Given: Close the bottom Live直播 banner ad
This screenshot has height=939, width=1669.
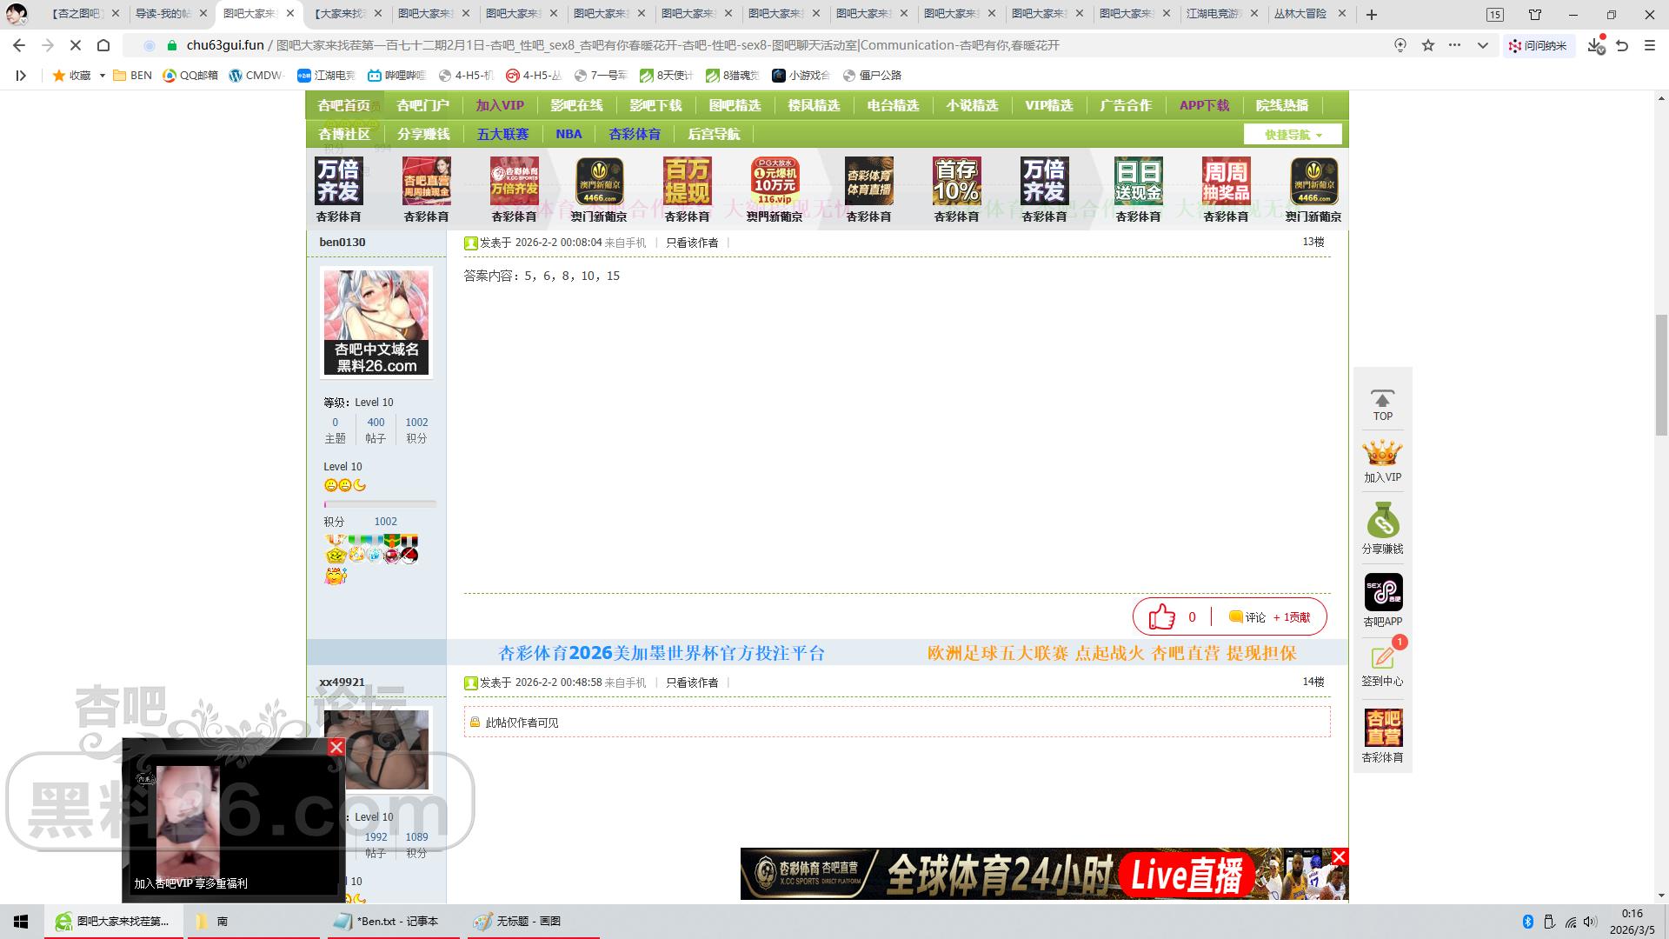Looking at the screenshot, I should (x=1340, y=856).
